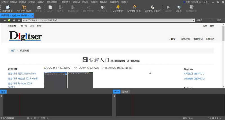Screen dimensions: 225x120
Task: Click the TTS 选择 talking head icon
Action: coord(103,7)
